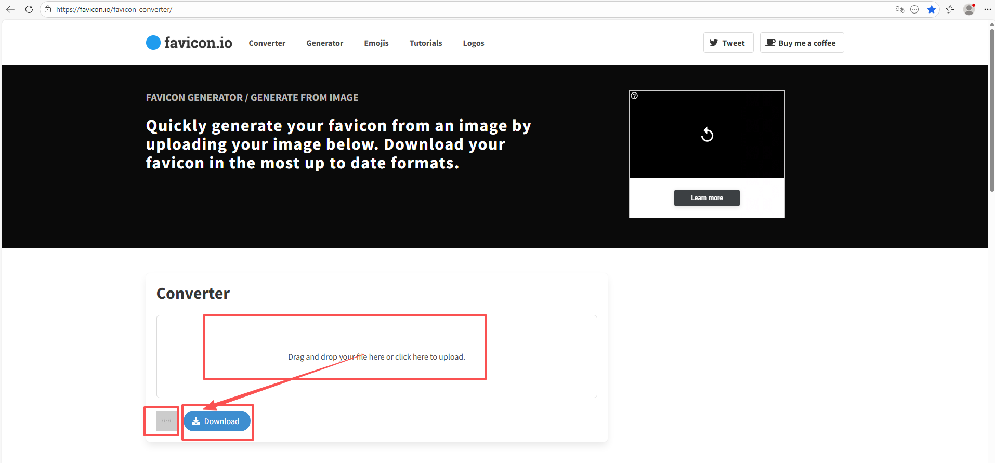Click the "Quickly generate your favicon" headline
Image resolution: width=995 pixels, height=463 pixels.
[338, 144]
